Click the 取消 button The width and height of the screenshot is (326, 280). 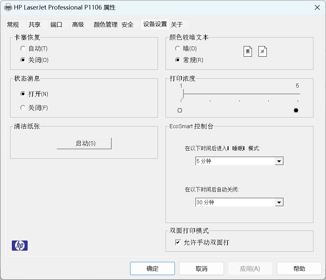[201, 268]
